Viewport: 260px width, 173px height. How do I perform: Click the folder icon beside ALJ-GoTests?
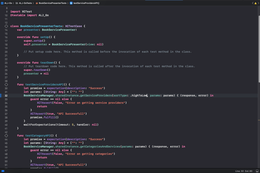17,3
